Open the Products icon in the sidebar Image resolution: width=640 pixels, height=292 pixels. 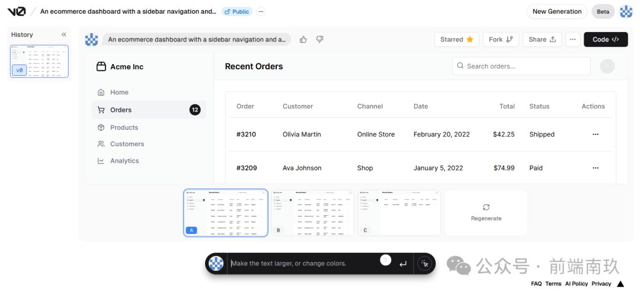tap(101, 127)
